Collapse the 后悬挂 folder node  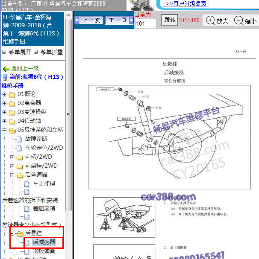(12, 233)
